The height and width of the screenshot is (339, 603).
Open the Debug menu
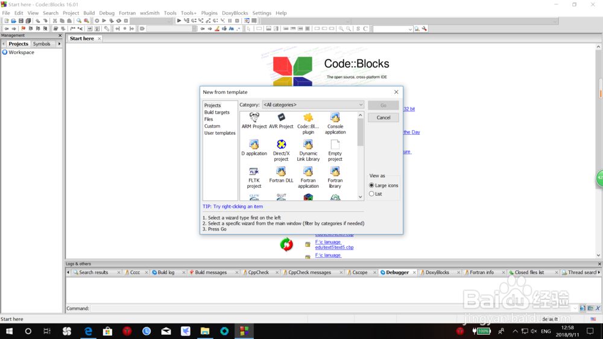tap(107, 13)
